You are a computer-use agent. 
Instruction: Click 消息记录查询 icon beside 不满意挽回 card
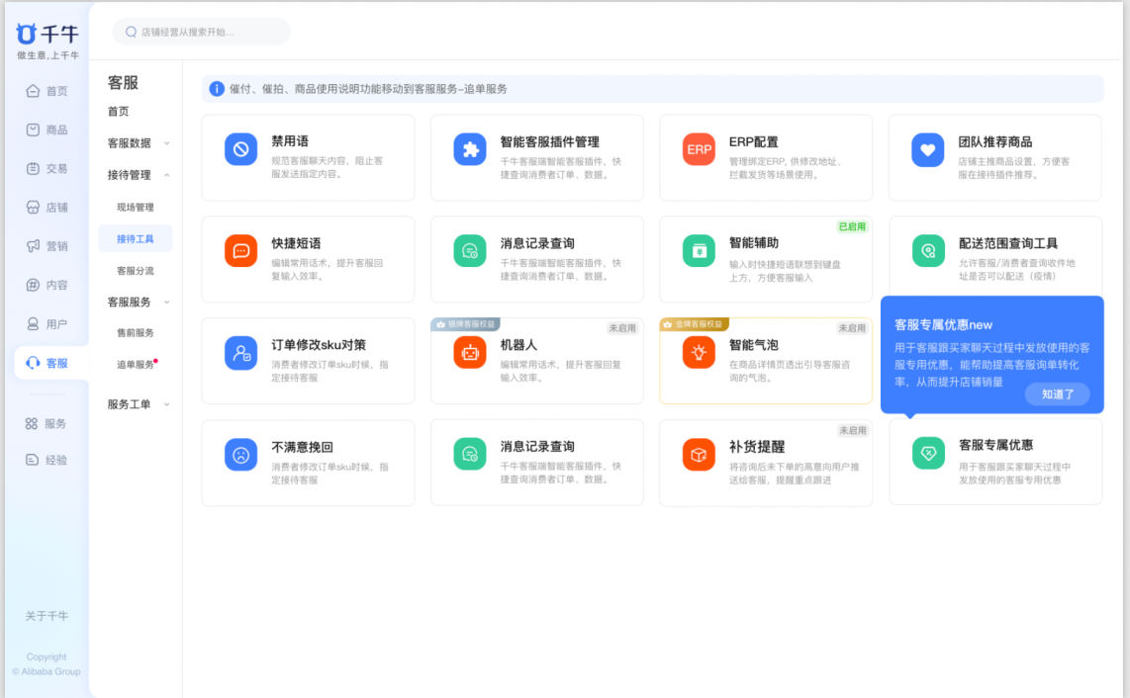(x=470, y=455)
